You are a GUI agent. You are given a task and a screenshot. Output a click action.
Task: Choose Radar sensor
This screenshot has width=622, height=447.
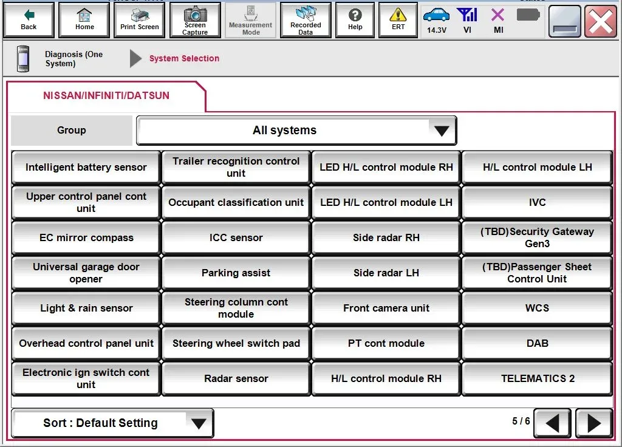click(x=236, y=379)
